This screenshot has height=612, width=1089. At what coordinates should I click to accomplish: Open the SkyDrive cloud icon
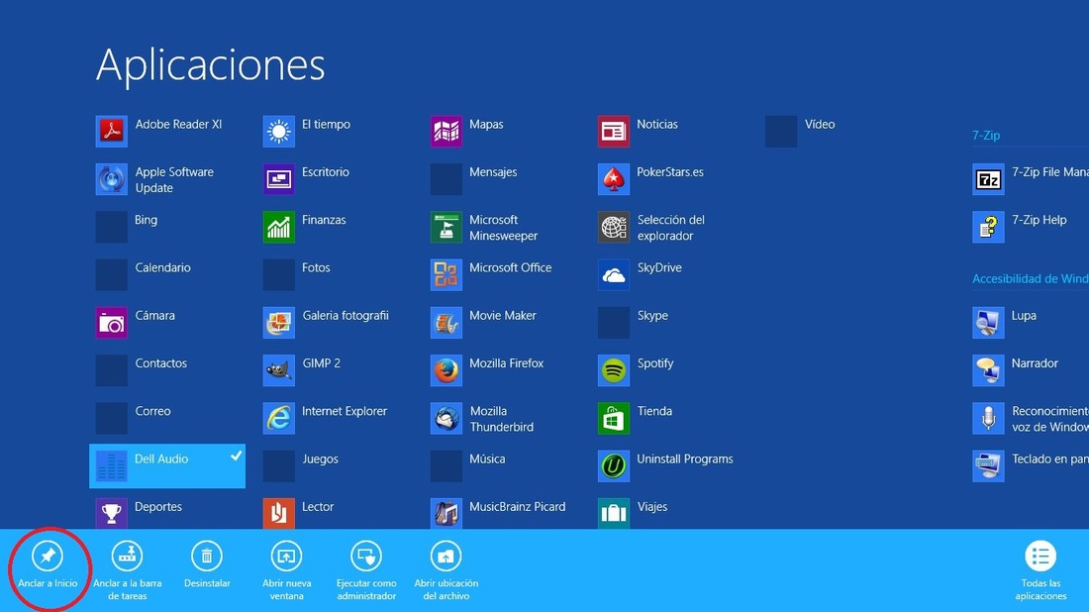613,274
